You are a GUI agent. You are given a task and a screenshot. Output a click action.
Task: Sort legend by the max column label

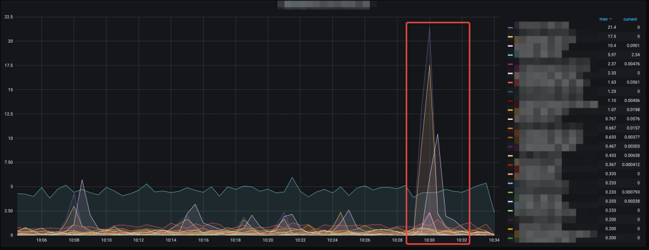coord(604,19)
